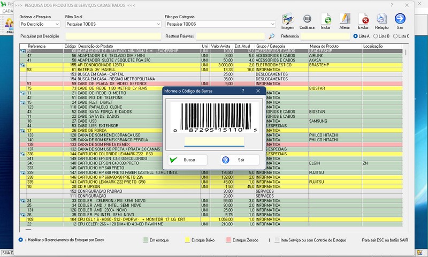Click the Incluir add-product icon
428x257 pixels.
click(x=326, y=19)
